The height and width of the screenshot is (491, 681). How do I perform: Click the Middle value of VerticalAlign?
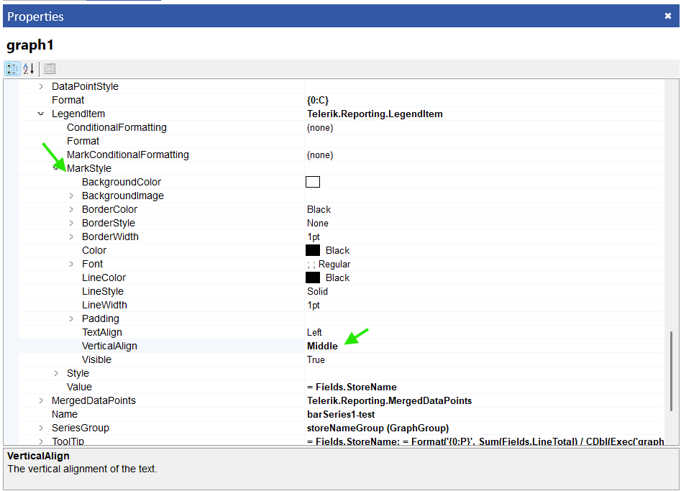click(322, 346)
